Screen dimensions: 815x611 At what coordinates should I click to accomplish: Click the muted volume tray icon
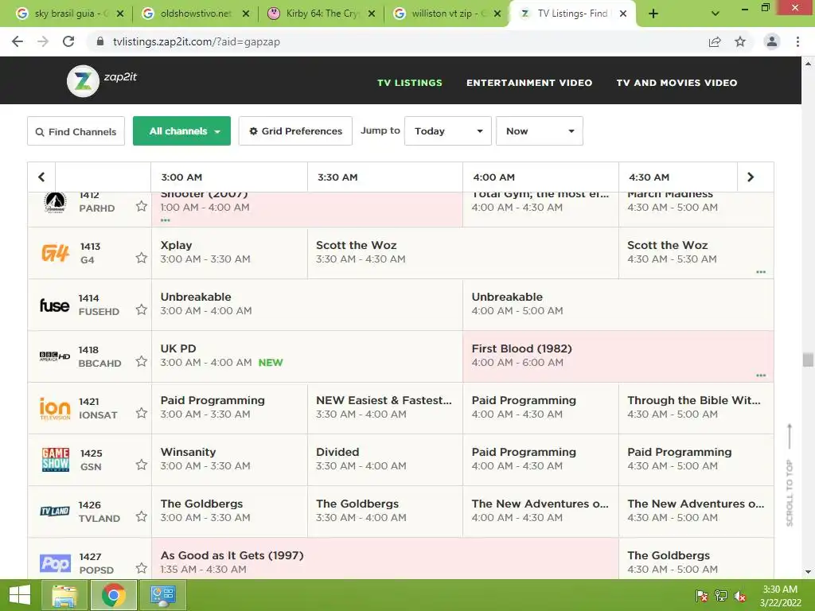pos(740,596)
